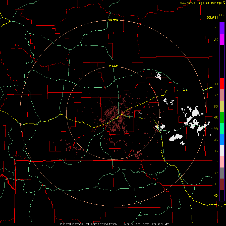
Task: Click the IC legend label
Action: [x=215, y=162]
